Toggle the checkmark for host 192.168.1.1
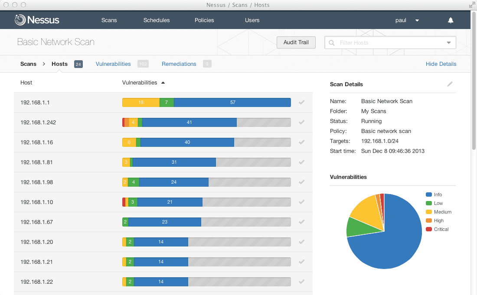Screen dimensions: 477x295 tap(301, 102)
